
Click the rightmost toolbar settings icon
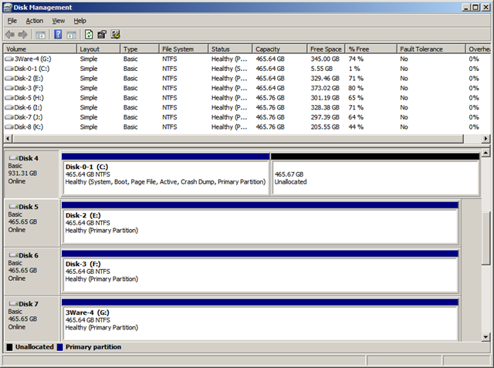click(115, 35)
